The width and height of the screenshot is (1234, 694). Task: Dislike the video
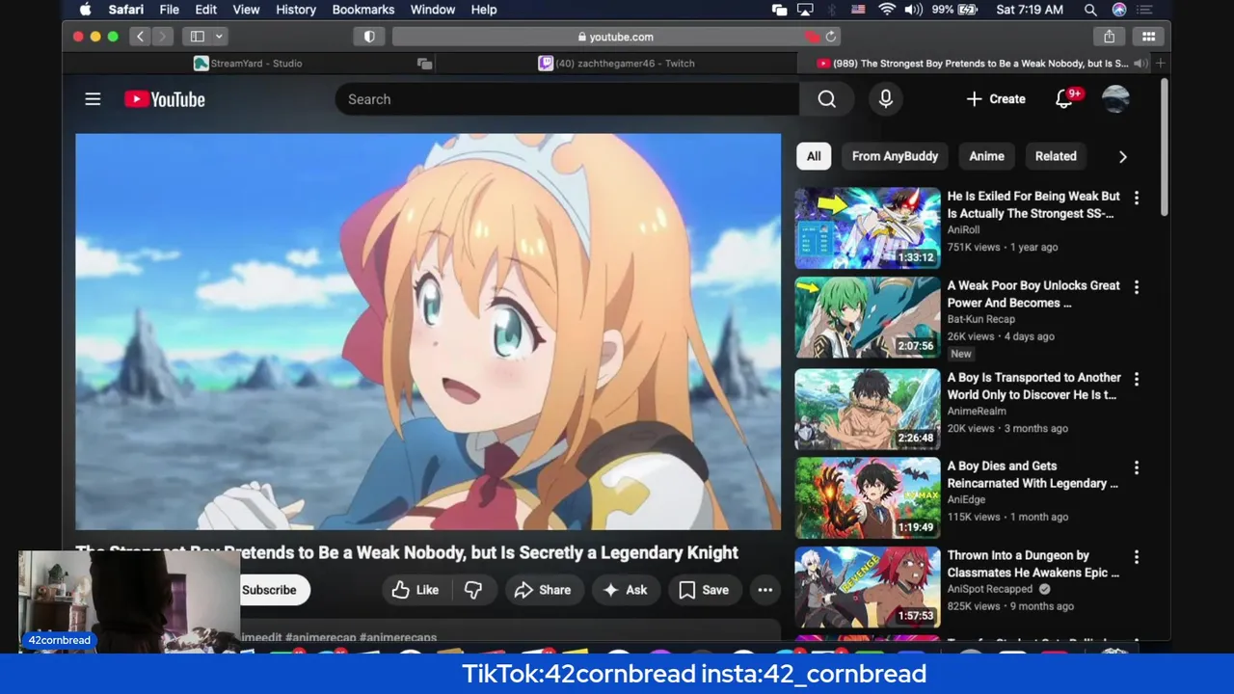473,590
